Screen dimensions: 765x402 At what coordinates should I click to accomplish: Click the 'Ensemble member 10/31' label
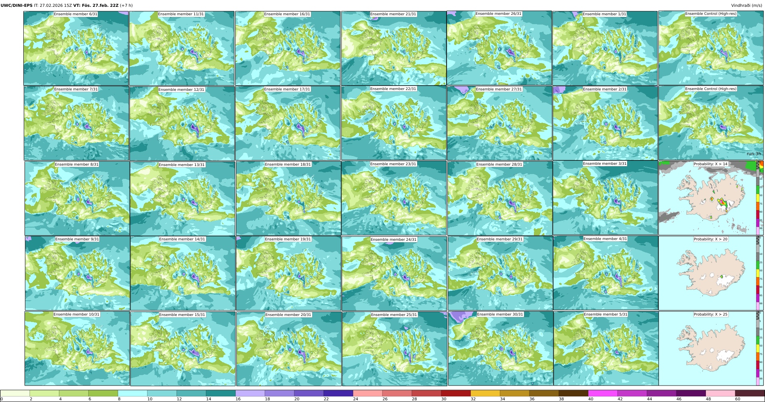pos(76,314)
